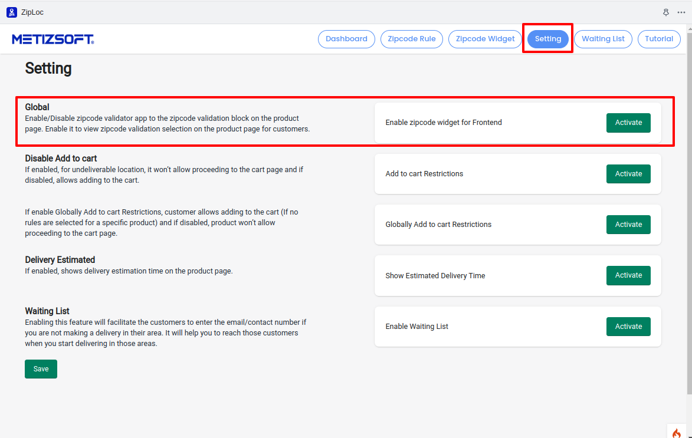Activate Add to cart Restrictions
The height and width of the screenshot is (438, 692).
coord(628,174)
